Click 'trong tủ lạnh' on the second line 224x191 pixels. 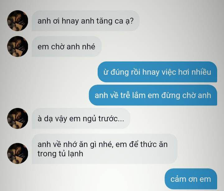click(60, 154)
